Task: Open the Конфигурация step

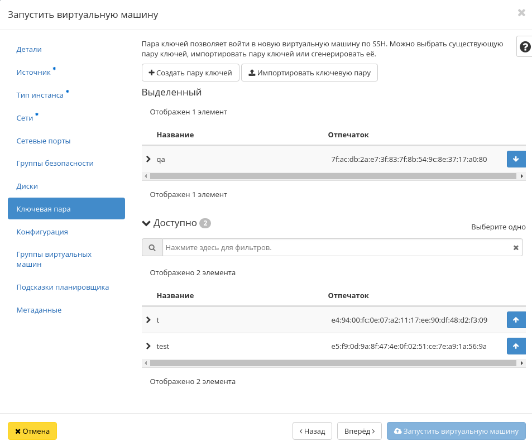Action: pos(42,232)
